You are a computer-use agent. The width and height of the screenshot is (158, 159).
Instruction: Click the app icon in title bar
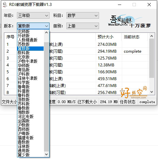click(x=5, y=5)
